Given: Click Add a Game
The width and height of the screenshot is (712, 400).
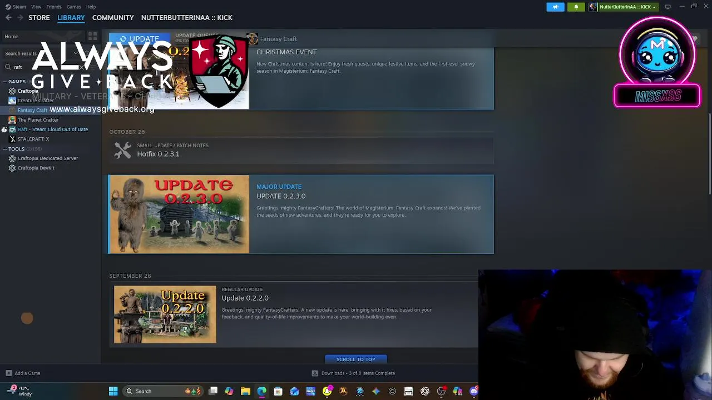Looking at the screenshot, I should coord(23,373).
